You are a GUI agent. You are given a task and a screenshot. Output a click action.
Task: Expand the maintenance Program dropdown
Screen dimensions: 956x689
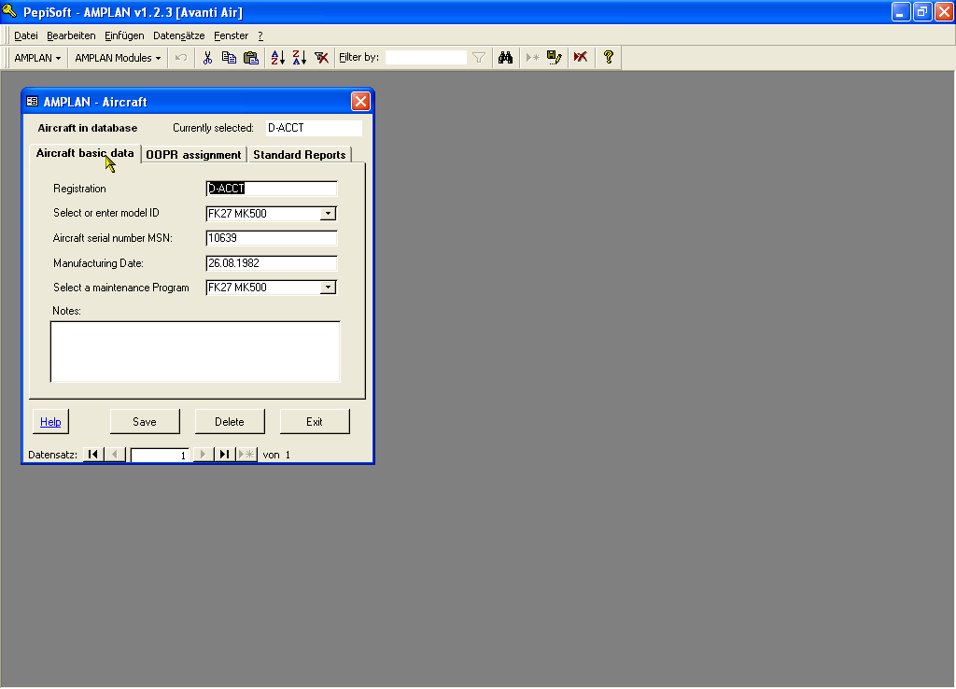tap(328, 288)
